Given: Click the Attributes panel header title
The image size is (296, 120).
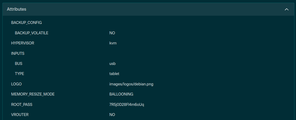Looking at the screenshot, I should click(x=17, y=9).
